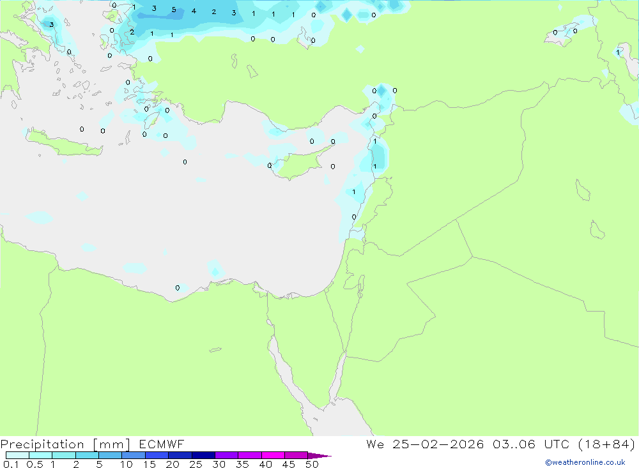
Task: Select the 2 to 5 mm legend color
Action: click(87, 455)
